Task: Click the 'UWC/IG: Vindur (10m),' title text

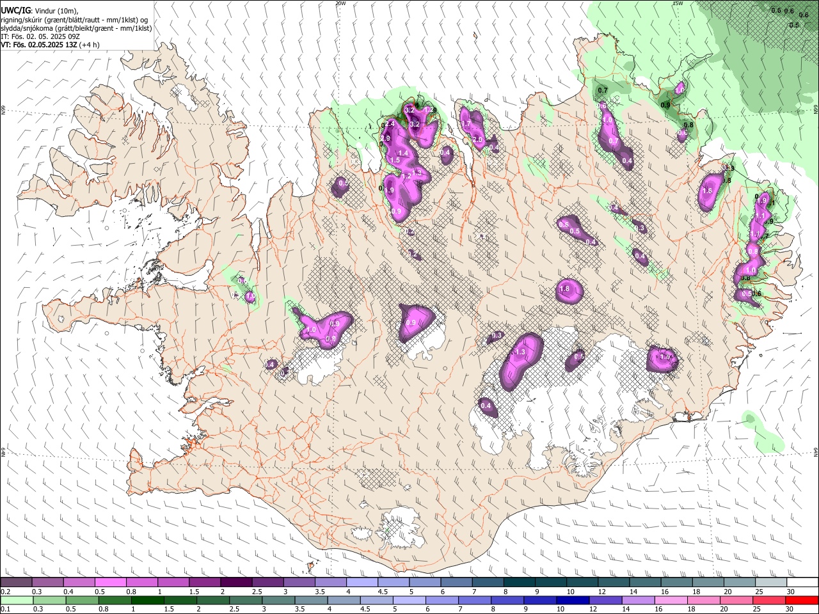Action: coord(39,11)
